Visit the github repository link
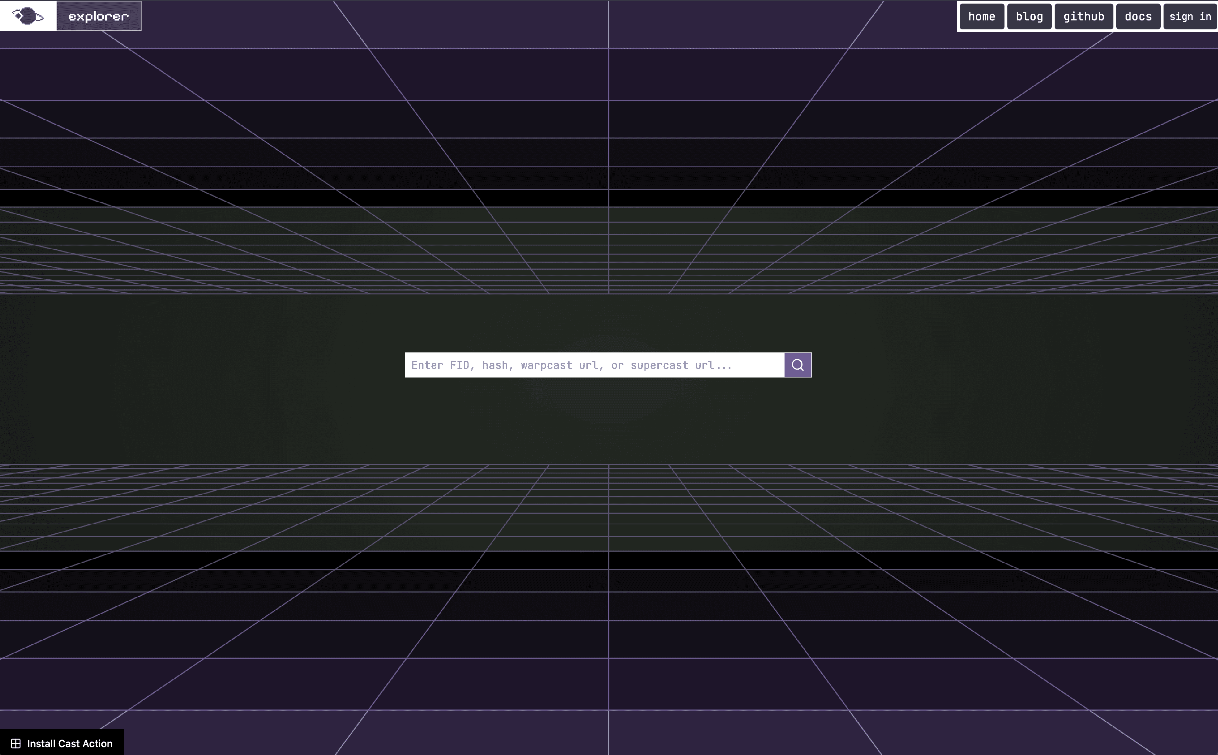Screen dimensions: 1218x755 point(1083,16)
